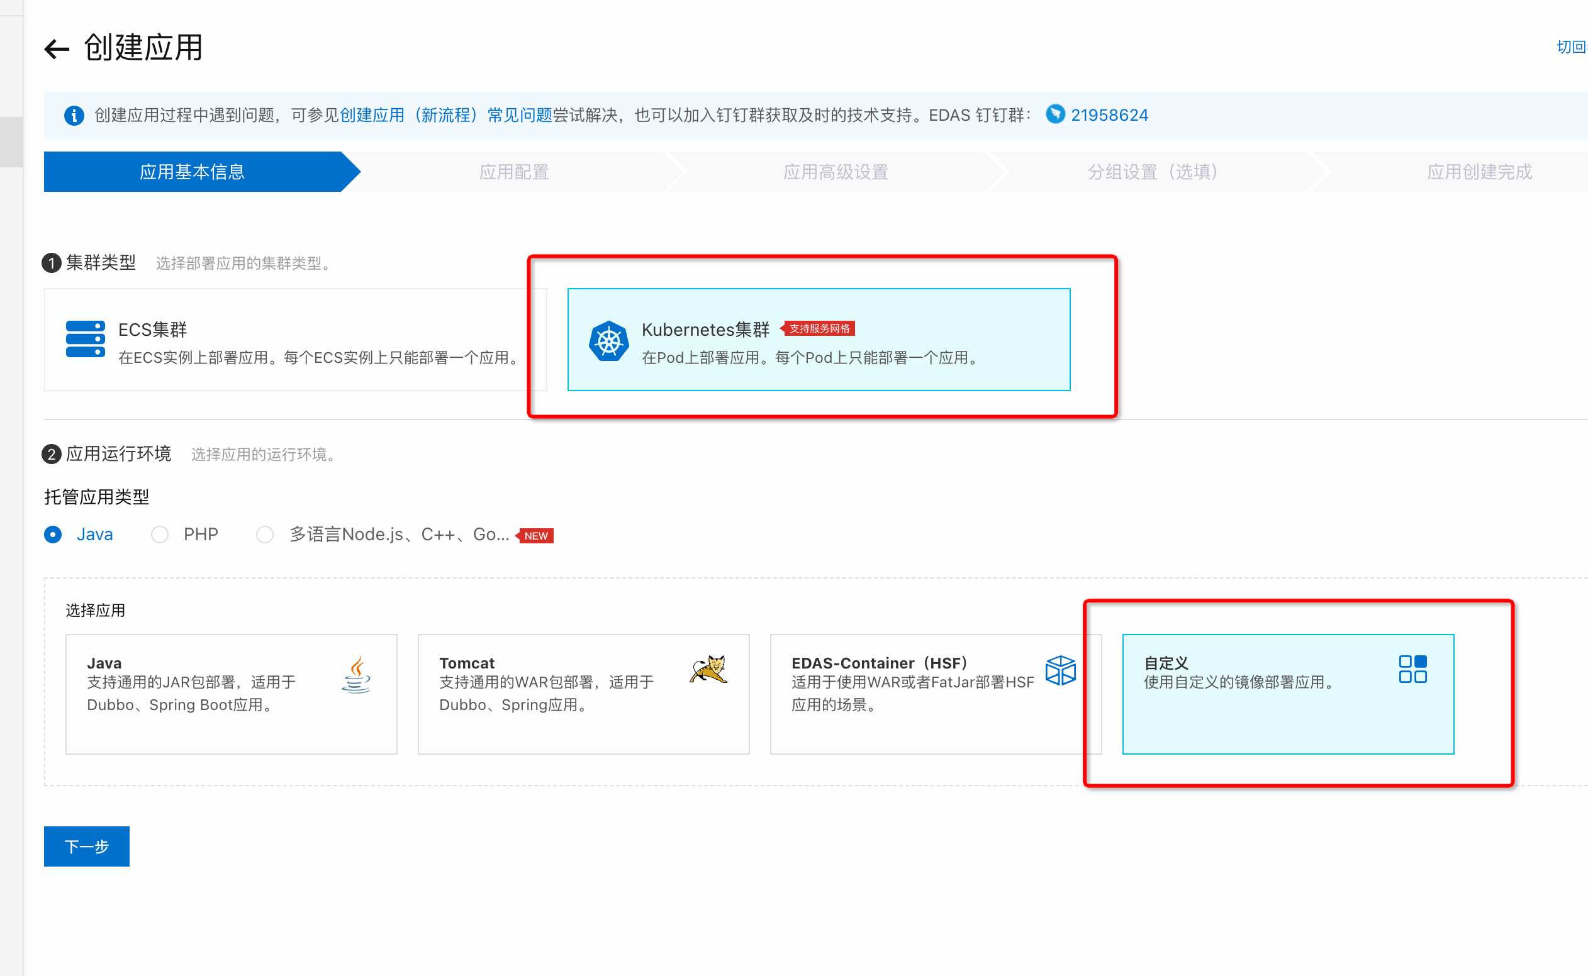
Task: Click the Java coffee cup icon
Action: tap(357, 675)
